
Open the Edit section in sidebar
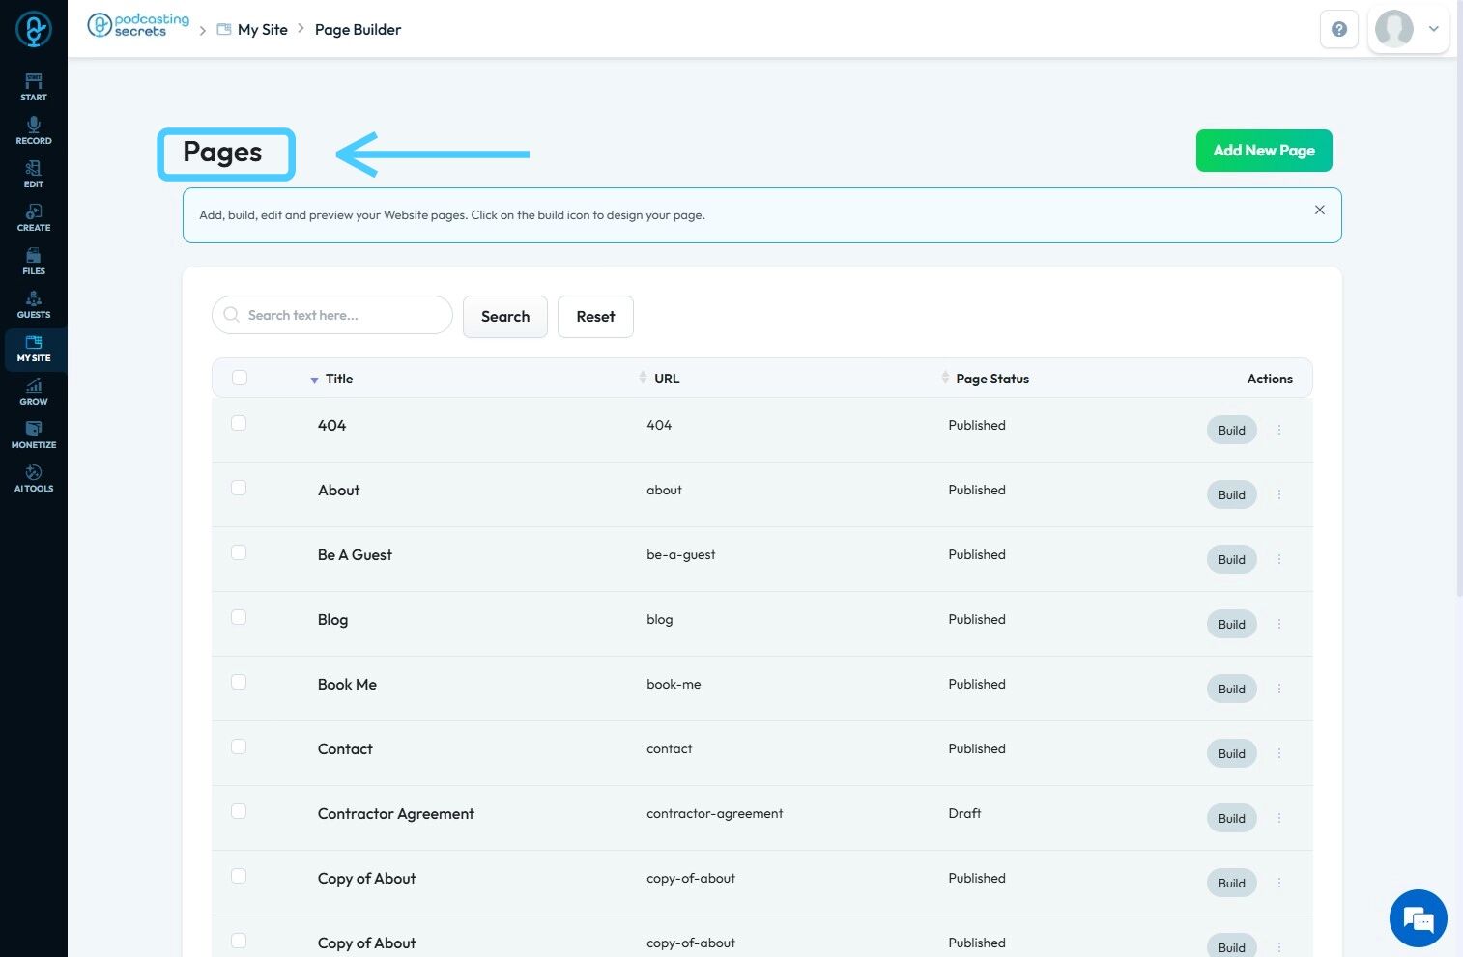click(34, 174)
